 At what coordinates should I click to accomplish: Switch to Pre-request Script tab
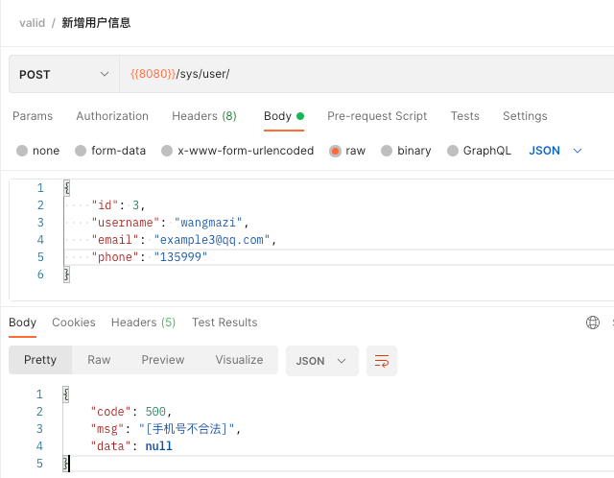click(x=377, y=116)
